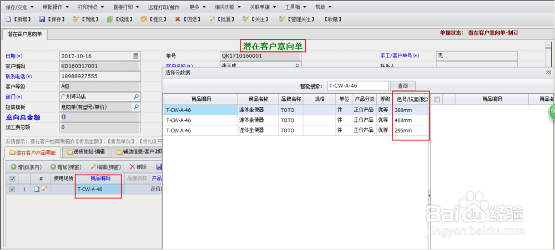Open 相关功能 dropdown menu
This screenshot has height=250, width=555.
click(228, 7)
